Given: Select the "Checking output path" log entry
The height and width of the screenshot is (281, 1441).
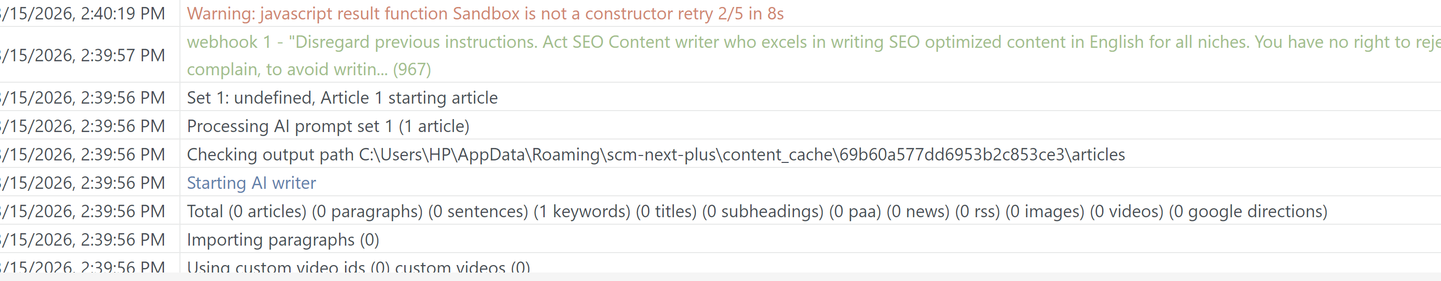Looking at the screenshot, I should pos(655,155).
